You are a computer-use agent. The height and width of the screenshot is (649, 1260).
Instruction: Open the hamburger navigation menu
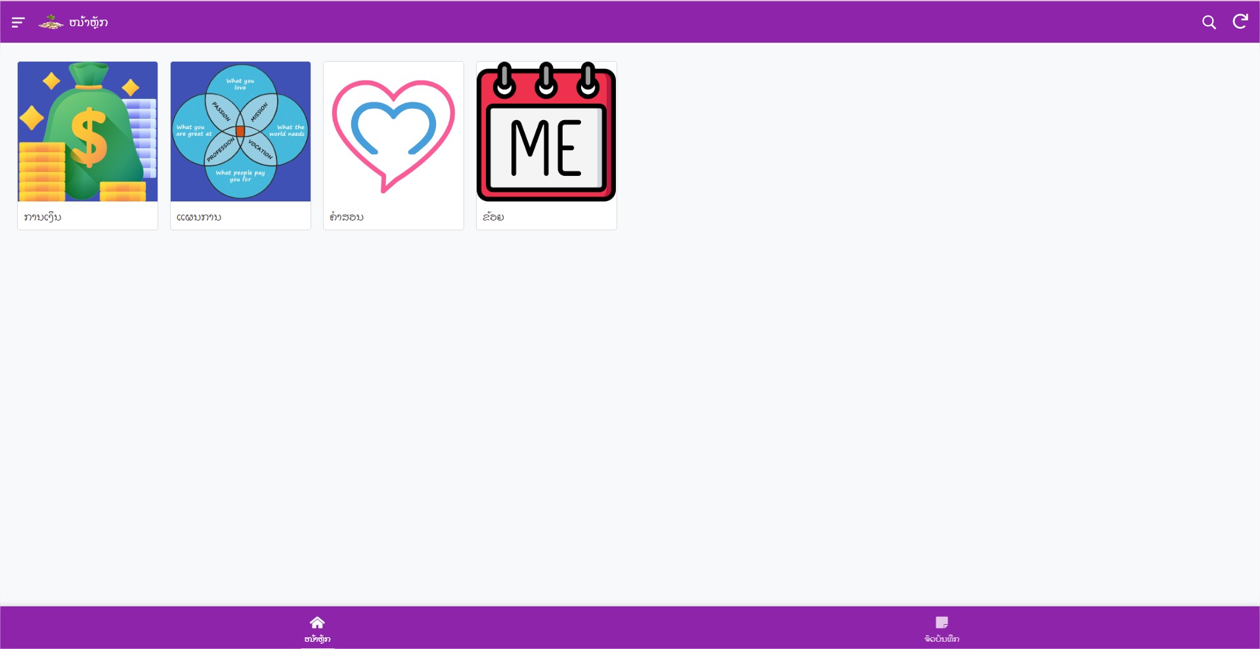pyautogui.click(x=18, y=22)
